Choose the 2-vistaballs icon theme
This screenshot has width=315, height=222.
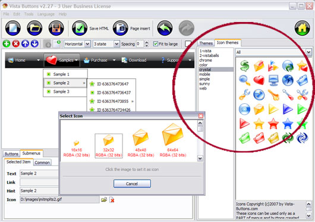[x=209, y=55]
